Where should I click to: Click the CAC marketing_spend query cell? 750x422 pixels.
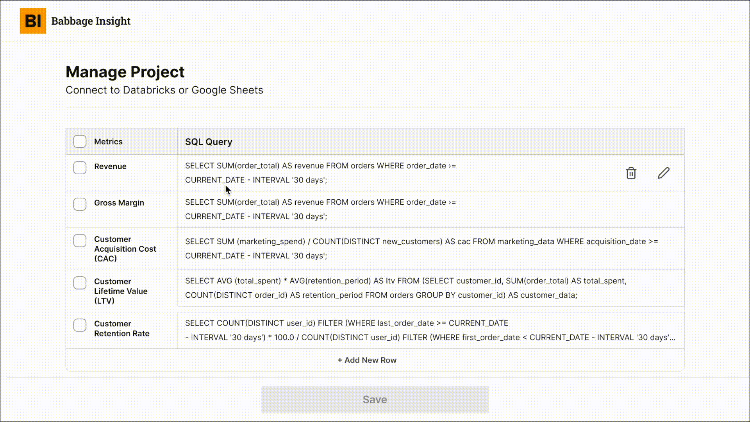tap(391, 249)
